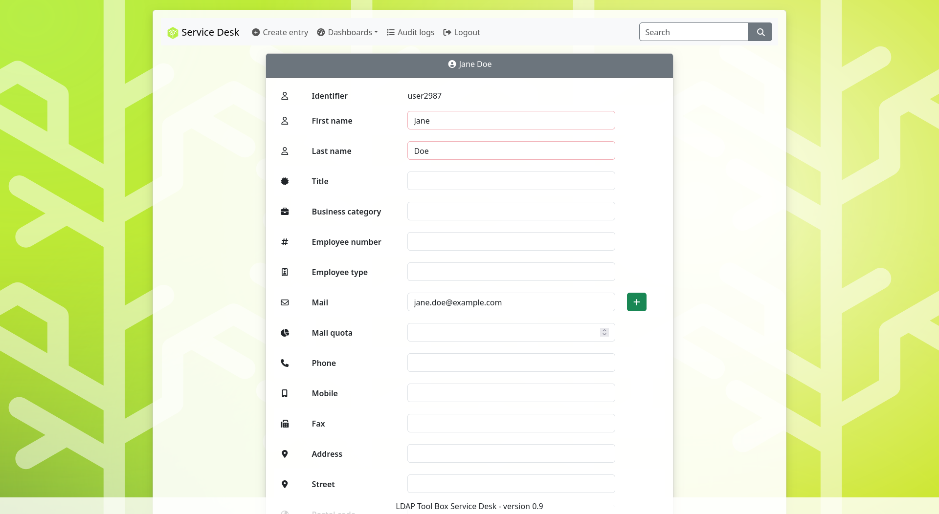The height and width of the screenshot is (514, 939).
Task: Click the person icon next to Identifier
Action: (x=285, y=96)
